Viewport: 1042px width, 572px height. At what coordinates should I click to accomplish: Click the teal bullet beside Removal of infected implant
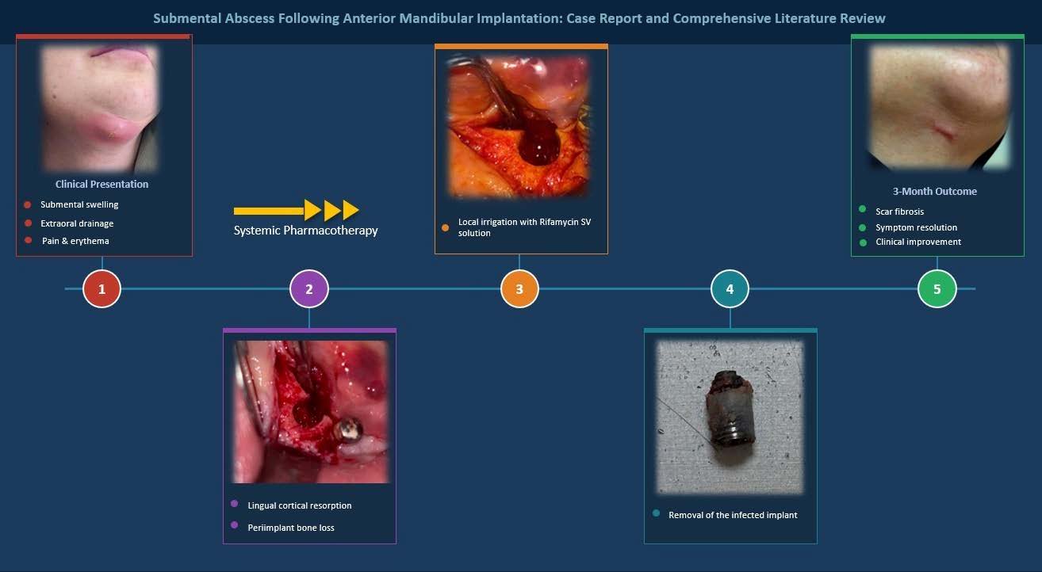(x=656, y=513)
